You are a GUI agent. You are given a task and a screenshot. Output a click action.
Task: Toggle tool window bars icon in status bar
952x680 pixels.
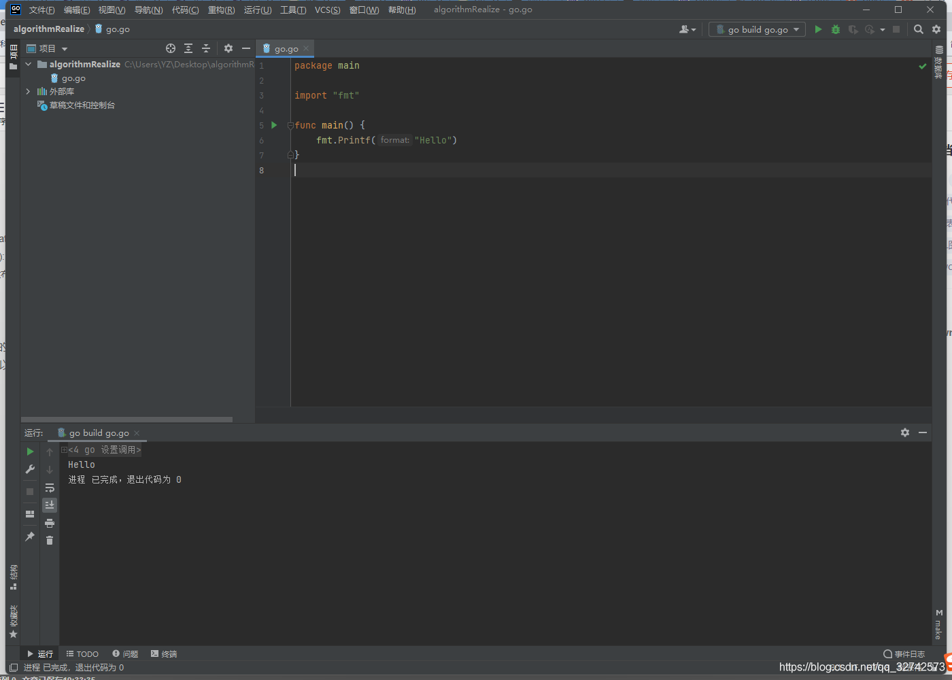tap(13, 668)
